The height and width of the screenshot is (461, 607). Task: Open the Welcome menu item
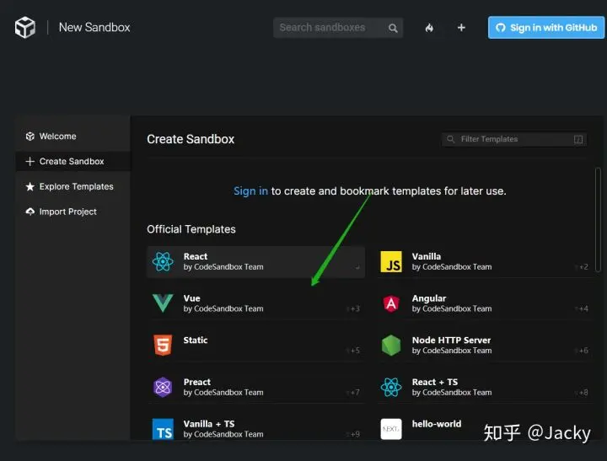coord(57,137)
